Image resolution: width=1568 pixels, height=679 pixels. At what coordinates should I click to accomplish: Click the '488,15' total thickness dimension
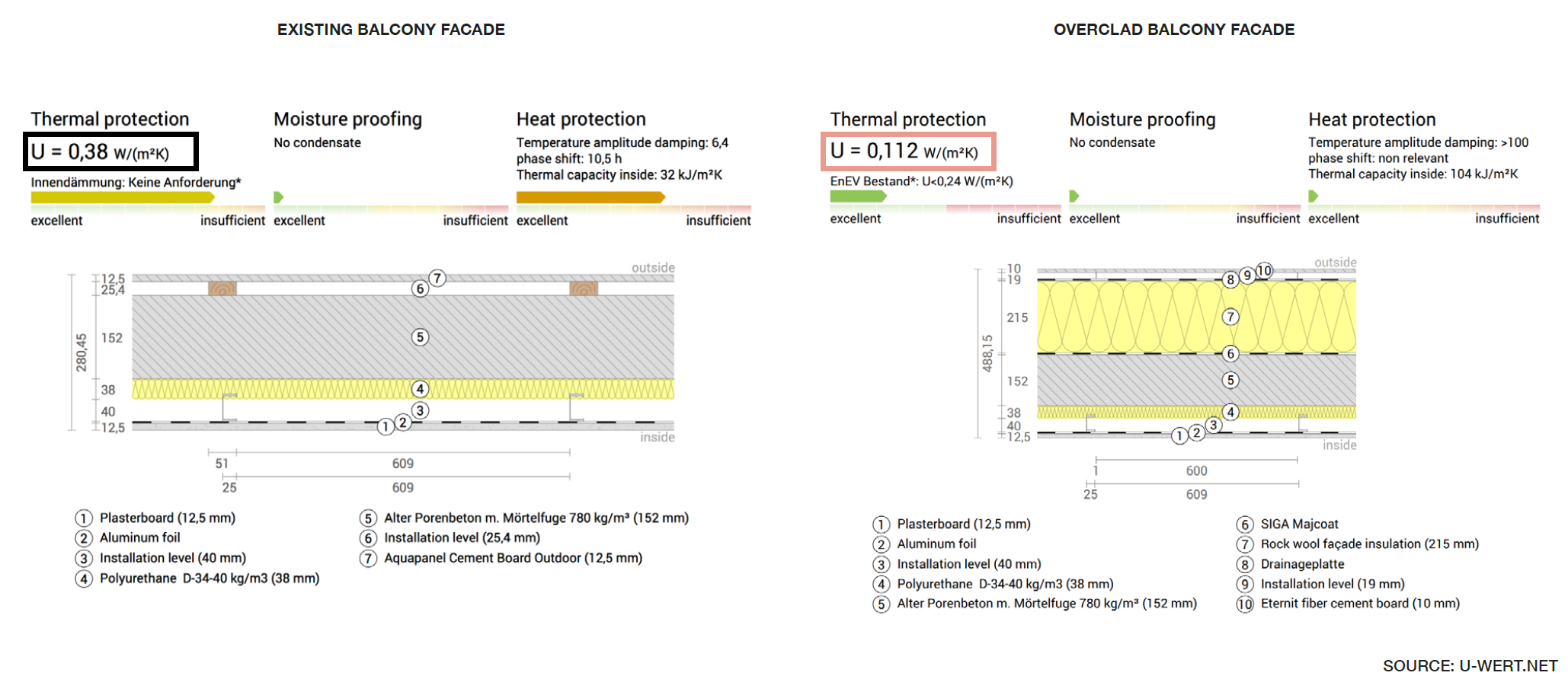click(987, 353)
